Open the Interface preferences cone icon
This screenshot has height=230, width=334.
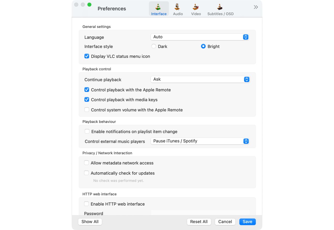(159, 7)
